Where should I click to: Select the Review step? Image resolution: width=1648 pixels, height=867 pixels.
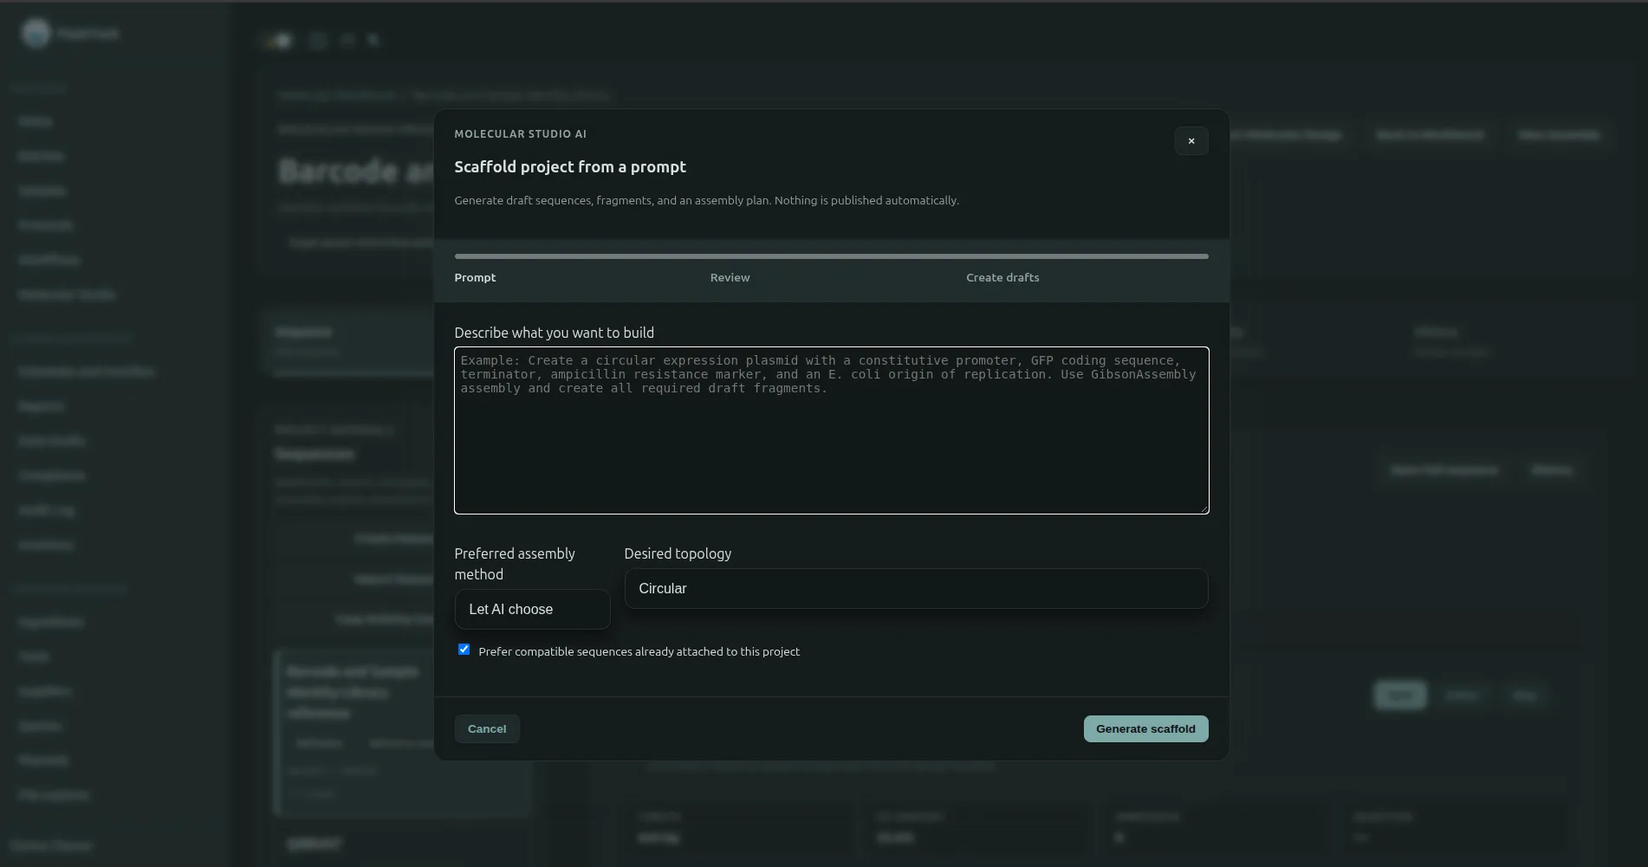[730, 278]
